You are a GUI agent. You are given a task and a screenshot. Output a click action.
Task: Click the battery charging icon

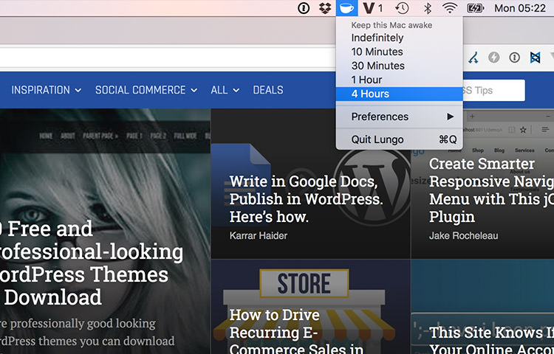(x=475, y=8)
